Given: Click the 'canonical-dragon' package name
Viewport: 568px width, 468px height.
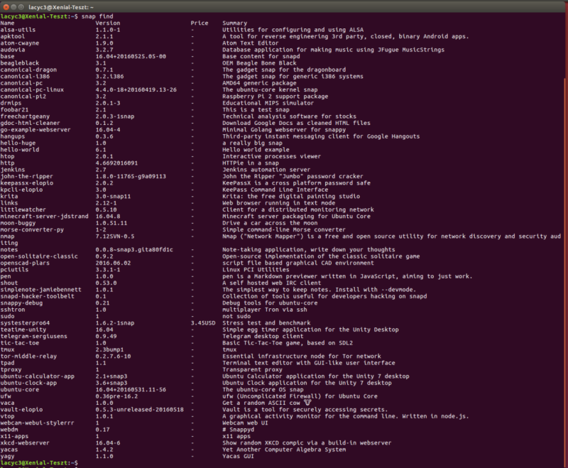Looking at the screenshot, I should click(28, 70).
